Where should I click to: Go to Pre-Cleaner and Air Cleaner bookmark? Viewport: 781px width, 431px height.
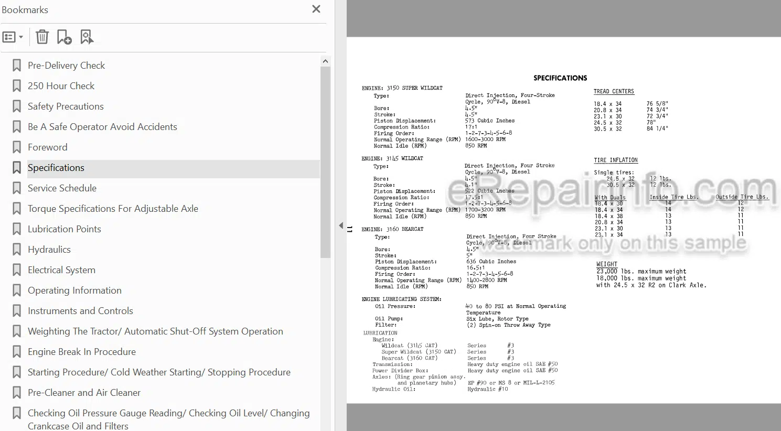(x=84, y=393)
